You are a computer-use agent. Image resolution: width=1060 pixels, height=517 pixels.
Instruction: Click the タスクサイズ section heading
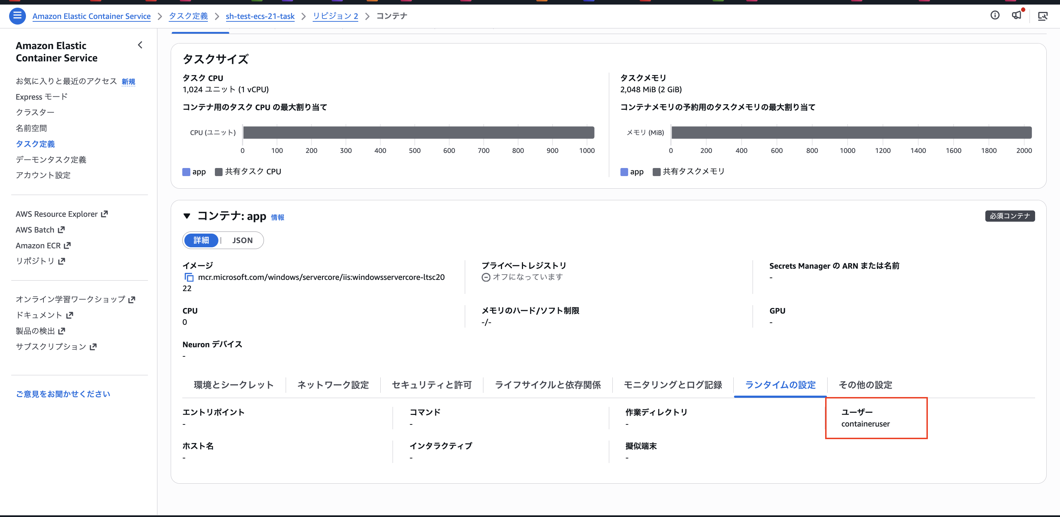[x=216, y=59]
